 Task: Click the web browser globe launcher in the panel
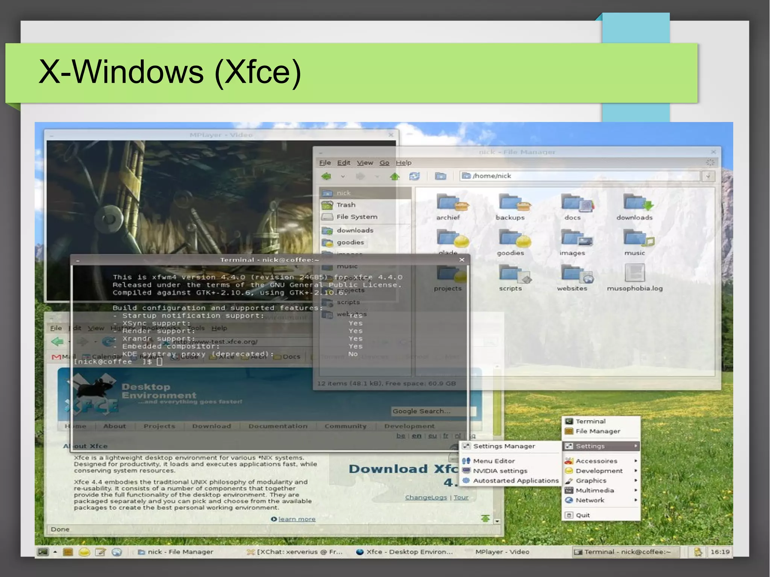click(x=117, y=552)
